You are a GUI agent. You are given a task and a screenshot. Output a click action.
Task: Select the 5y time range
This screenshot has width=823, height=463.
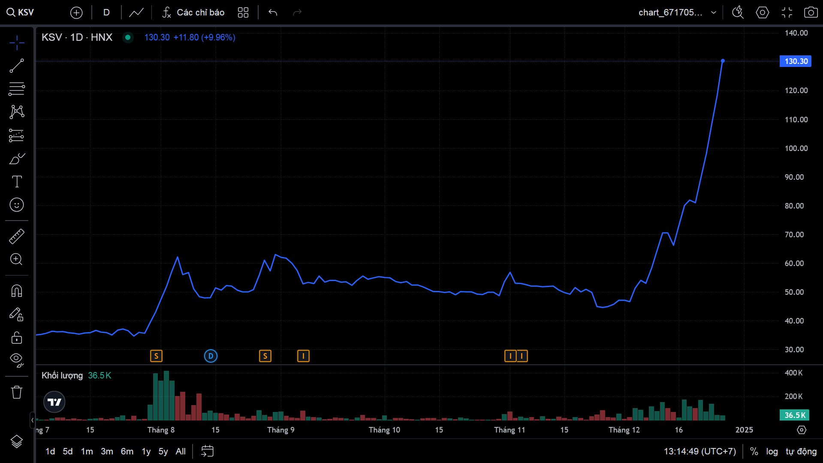pos(163,451)
